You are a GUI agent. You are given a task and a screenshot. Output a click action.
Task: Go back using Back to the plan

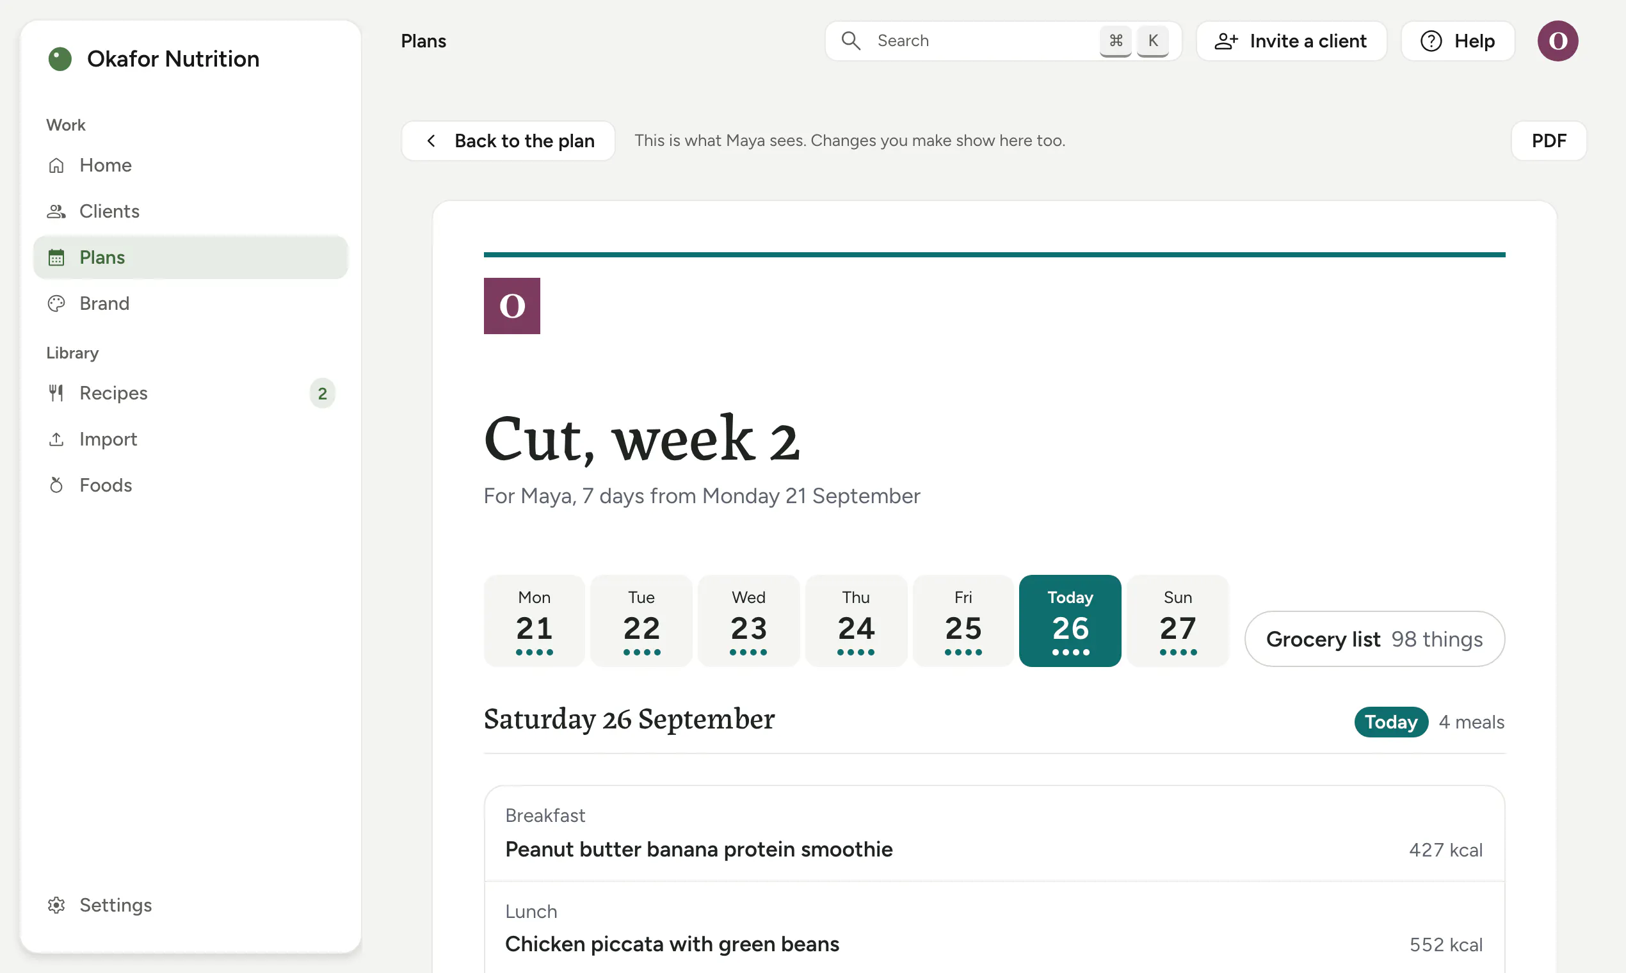tap(508, 140)
